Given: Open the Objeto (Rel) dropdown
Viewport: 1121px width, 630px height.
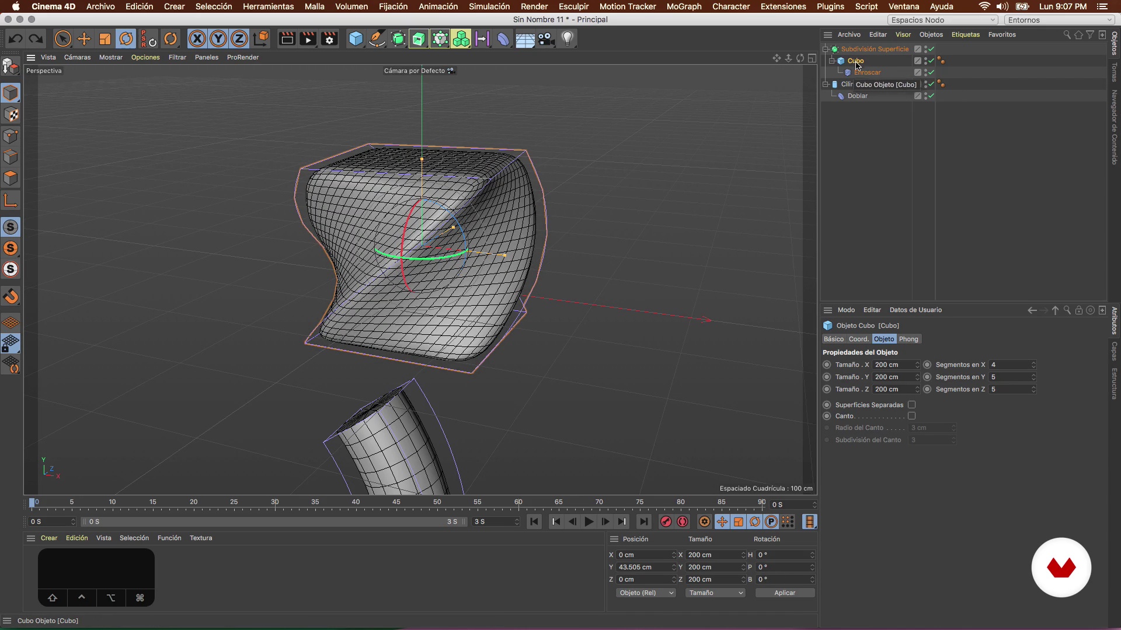Looking at the screenshot, I should (646, 593).
